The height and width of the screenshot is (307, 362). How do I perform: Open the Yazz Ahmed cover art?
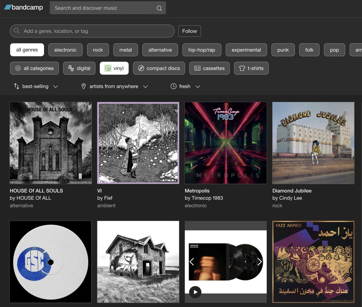click(313, 262)
